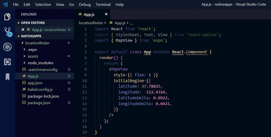Close App.js in Open Editors list
Image resolution: width=271 pixels, height=137 pixels.
click(x=23, y=30)
